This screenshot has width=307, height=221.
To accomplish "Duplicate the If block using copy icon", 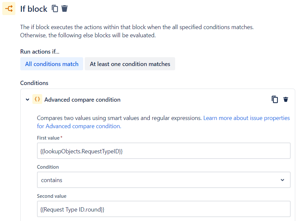I will pos(55,8).
